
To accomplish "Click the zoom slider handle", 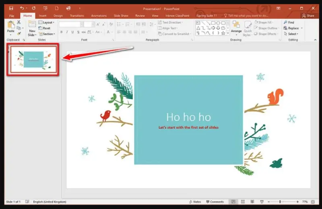I will point(280,202).
